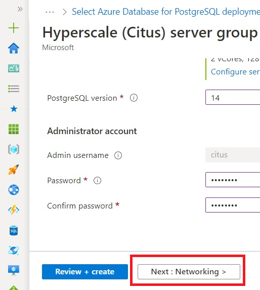Click the Review + create button
This screenshot has height=290, width=260.
coord(85,272)
